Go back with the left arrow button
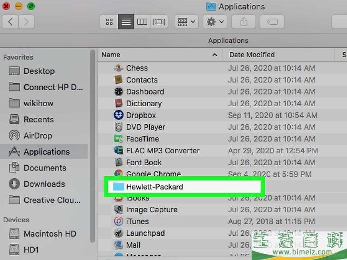Viewport: 347px width, 260px height. pyautogui.click(x=10, y=22)
